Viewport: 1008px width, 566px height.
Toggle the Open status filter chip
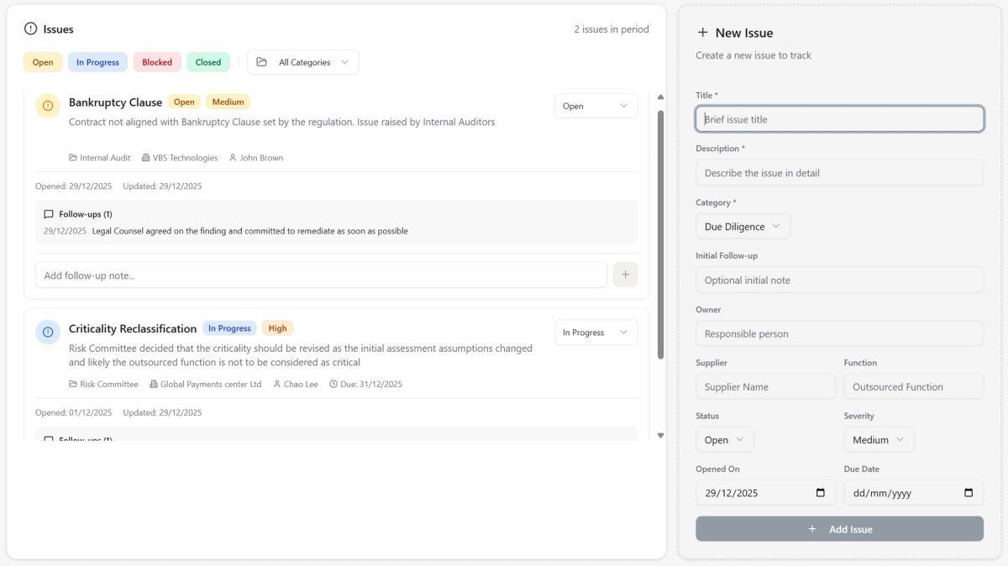point(43,62)
